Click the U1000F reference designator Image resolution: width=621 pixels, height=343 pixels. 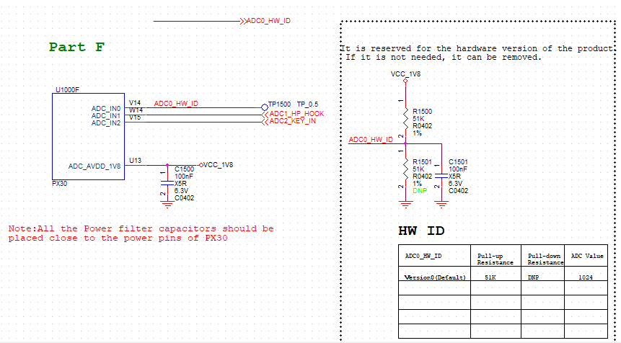click(x=67, y=90)
